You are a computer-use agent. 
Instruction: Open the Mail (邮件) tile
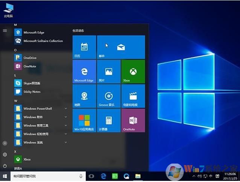point(121,47)
